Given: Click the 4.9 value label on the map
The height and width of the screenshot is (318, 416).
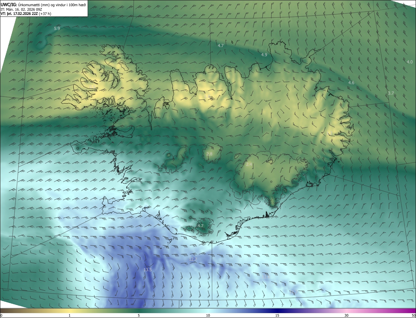Looking at the screenshot, I should (264, 55).
